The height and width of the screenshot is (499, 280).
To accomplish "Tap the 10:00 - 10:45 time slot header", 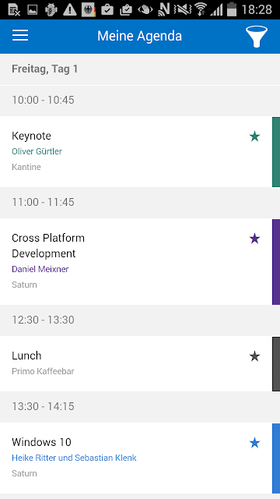I will [140, 101].
